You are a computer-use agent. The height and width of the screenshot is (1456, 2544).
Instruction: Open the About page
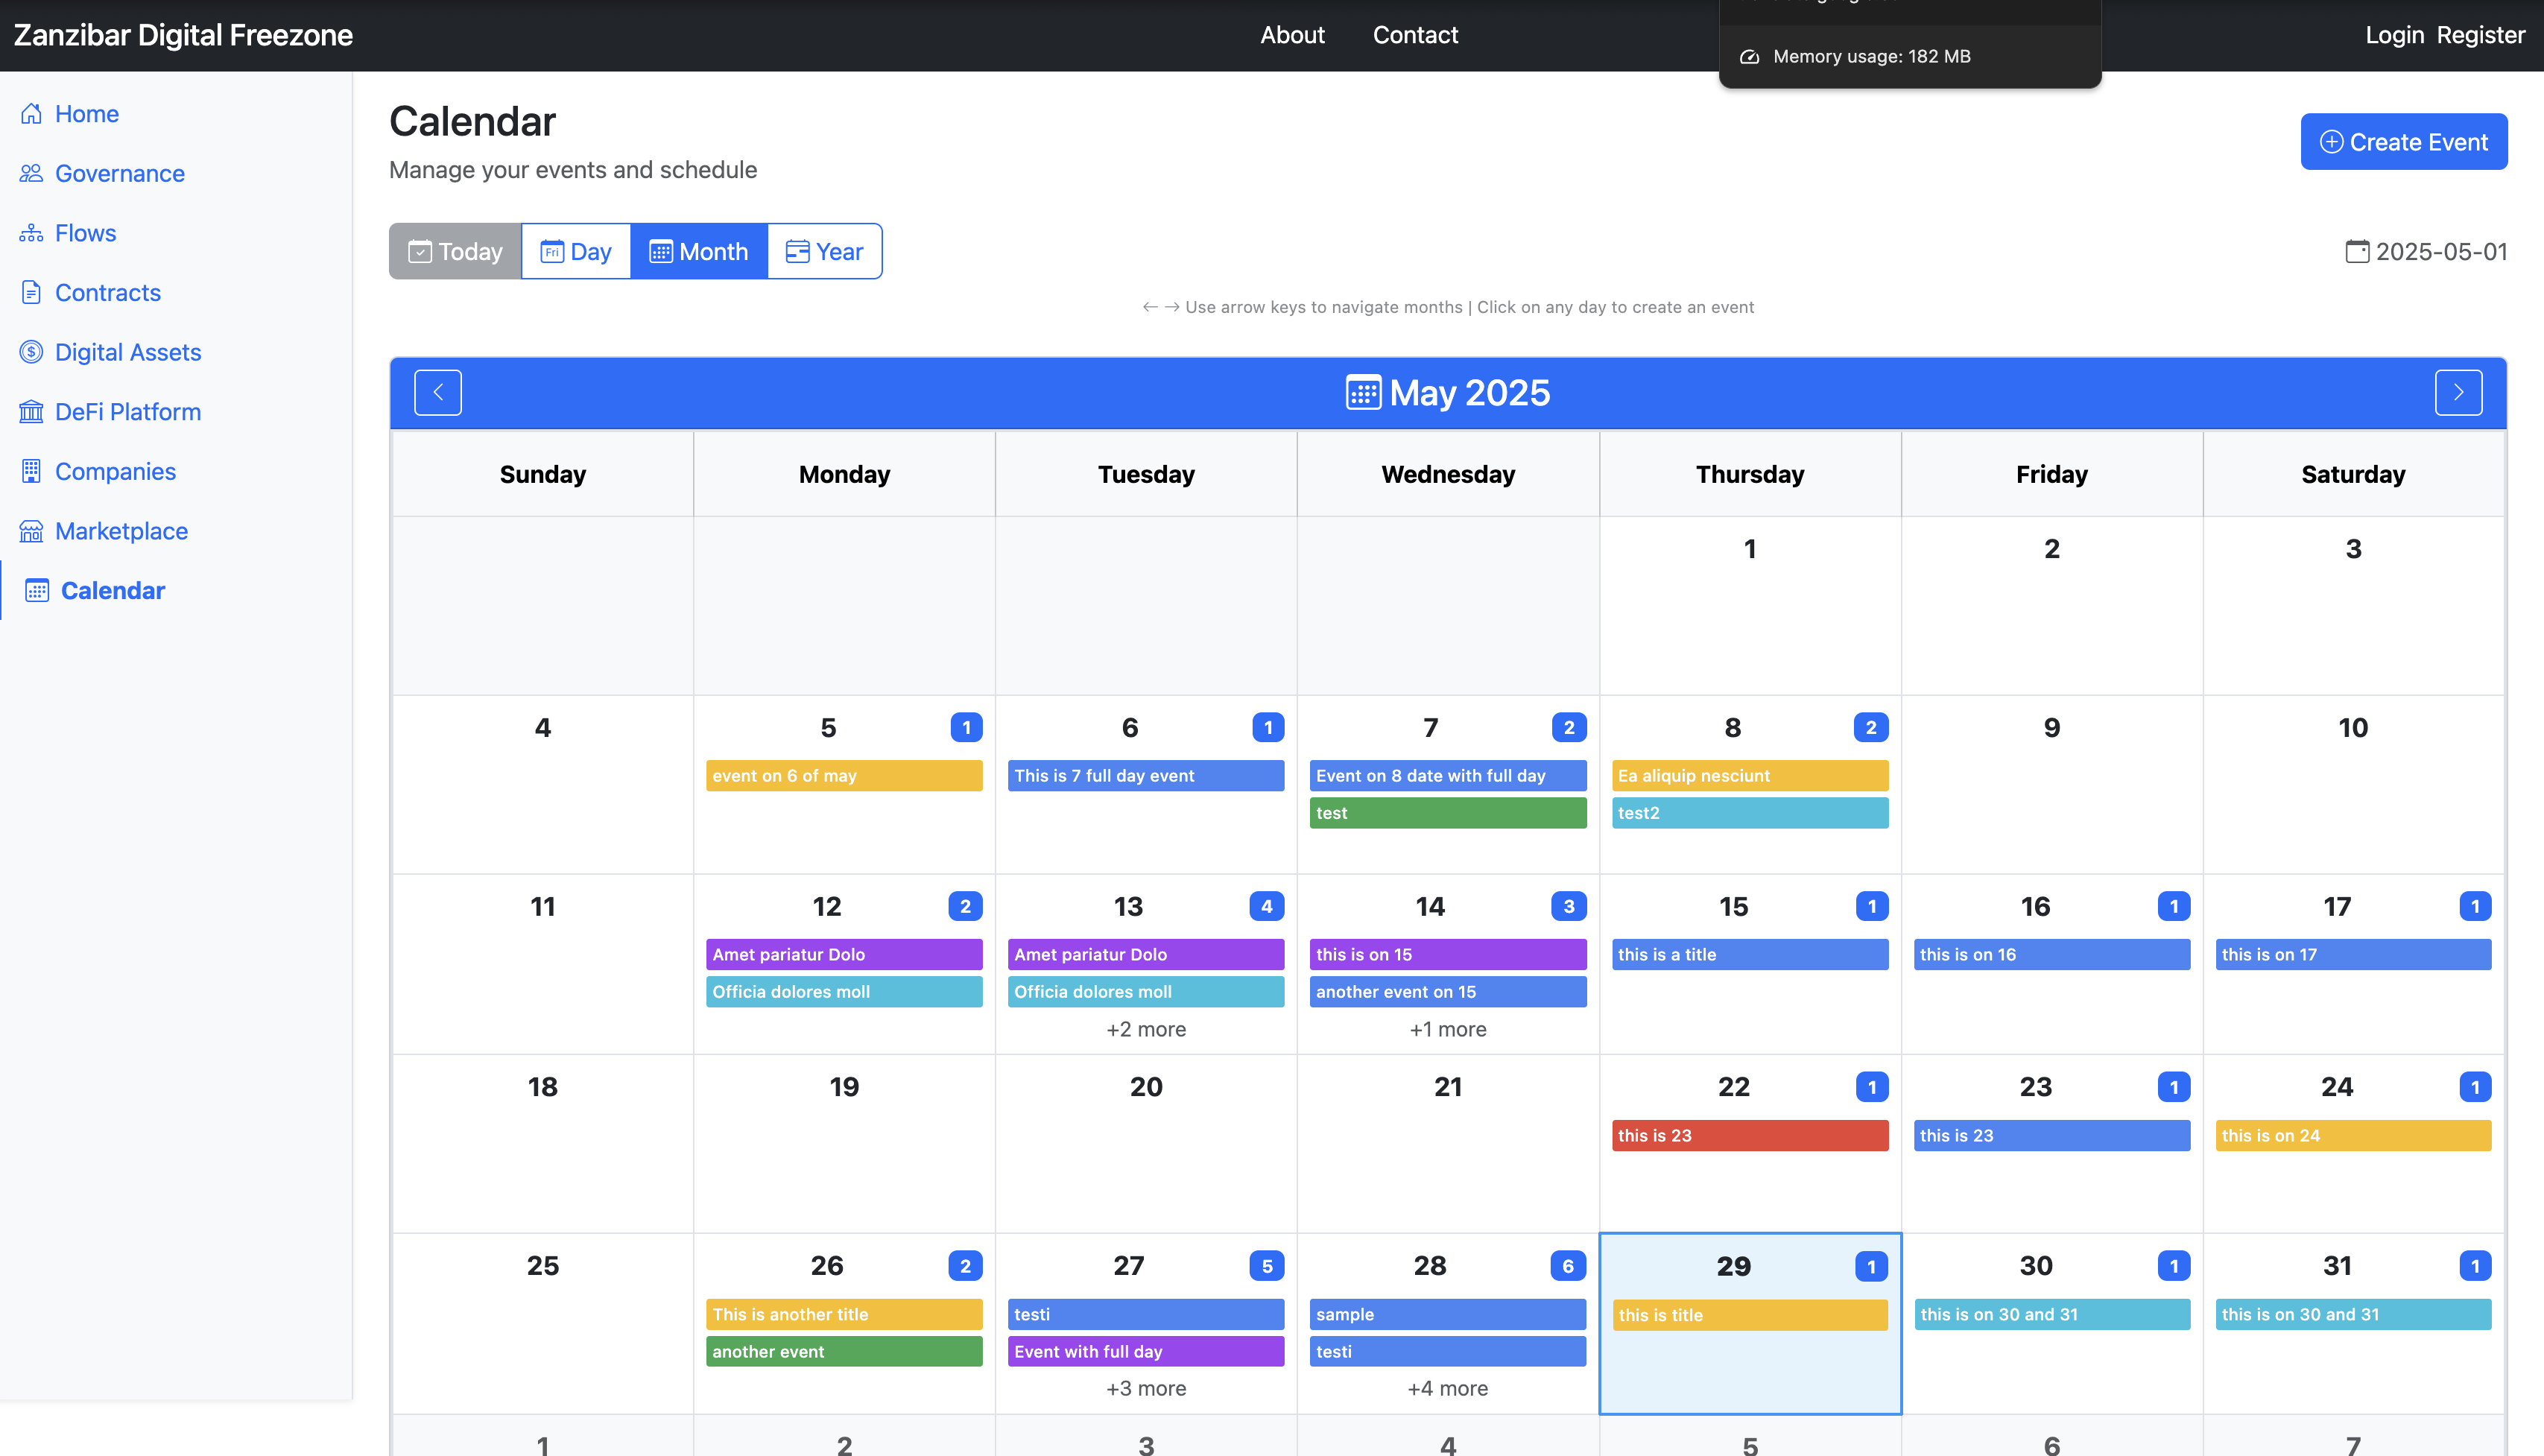[1292, 35]
